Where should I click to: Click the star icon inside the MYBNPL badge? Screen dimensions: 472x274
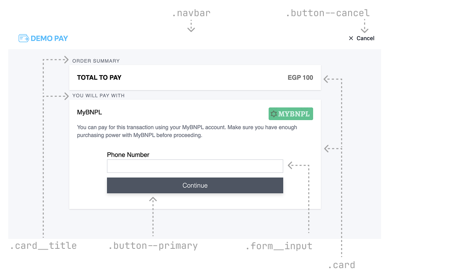click(275, 114)
